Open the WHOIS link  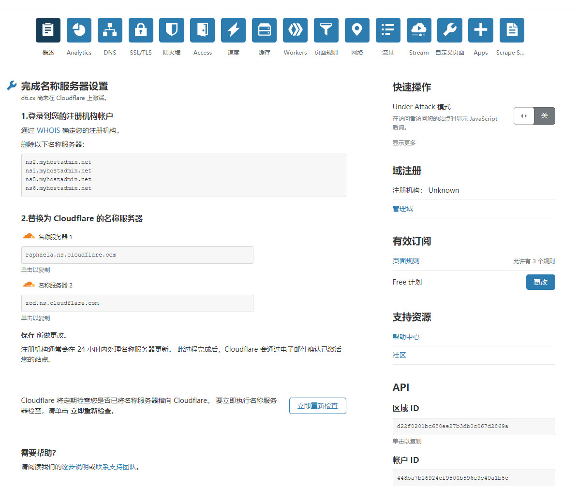click(48, 130)
